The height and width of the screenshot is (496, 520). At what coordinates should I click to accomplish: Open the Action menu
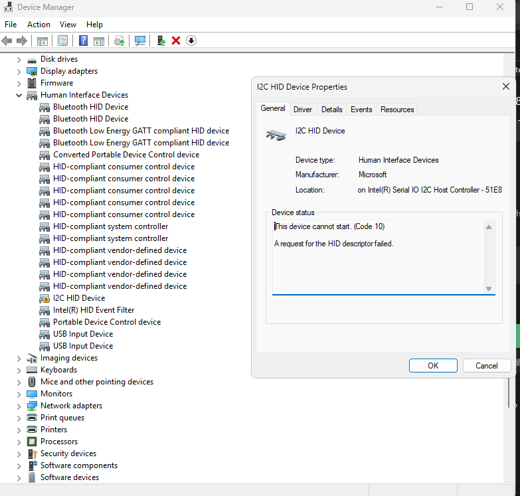(39, 25)
